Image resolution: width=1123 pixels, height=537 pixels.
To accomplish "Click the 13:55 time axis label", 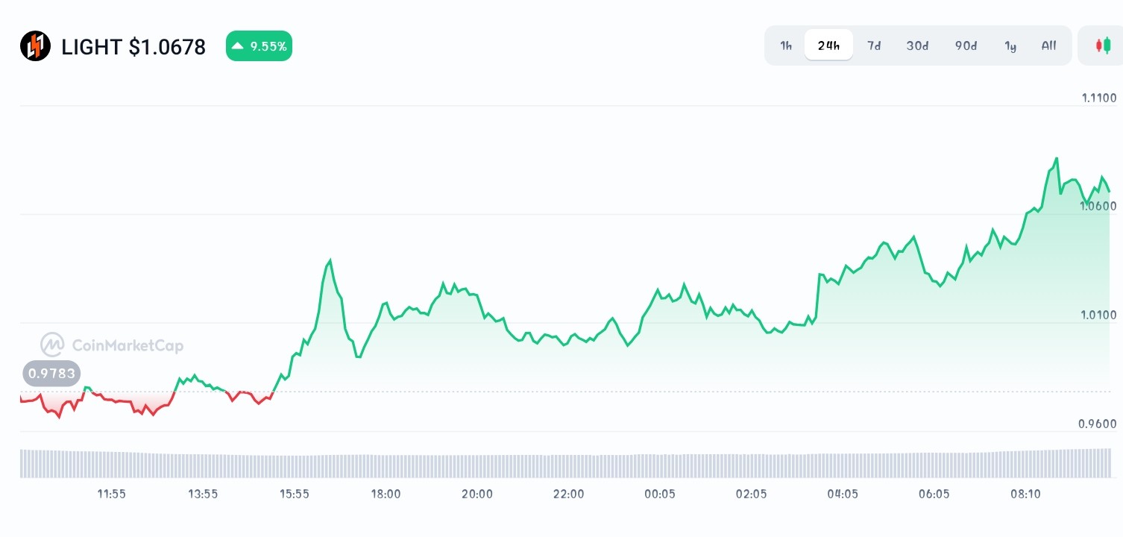I will tap(203, 494).
